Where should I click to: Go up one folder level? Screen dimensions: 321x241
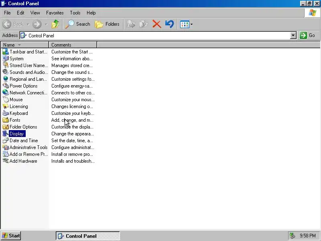(55, 24)
